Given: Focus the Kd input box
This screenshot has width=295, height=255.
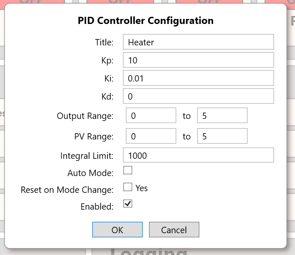Looking at the screenshot, I should coord(198,96).
